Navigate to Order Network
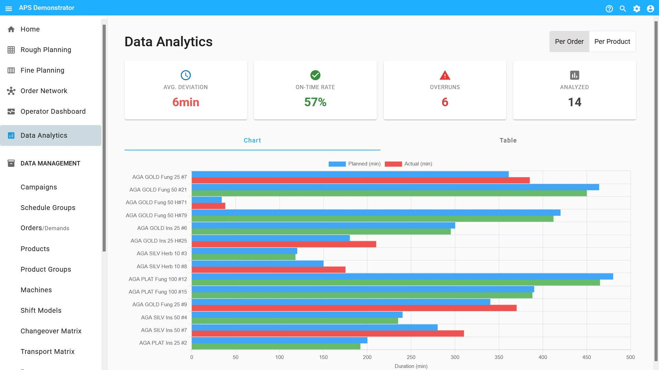 [51, 91]
